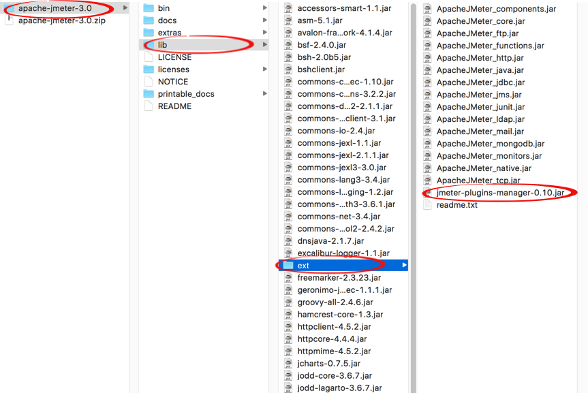The image size is (588, 393).
Task: Expand the ext folder arrow
Action: tap(403, 265)
